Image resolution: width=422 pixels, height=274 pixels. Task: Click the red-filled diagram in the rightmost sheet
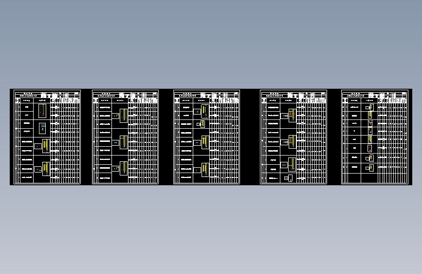pyautogui.click(x=370, y=148)
